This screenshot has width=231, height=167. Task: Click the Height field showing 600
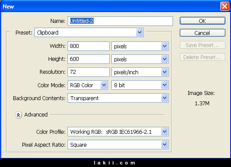pos(89,59)
